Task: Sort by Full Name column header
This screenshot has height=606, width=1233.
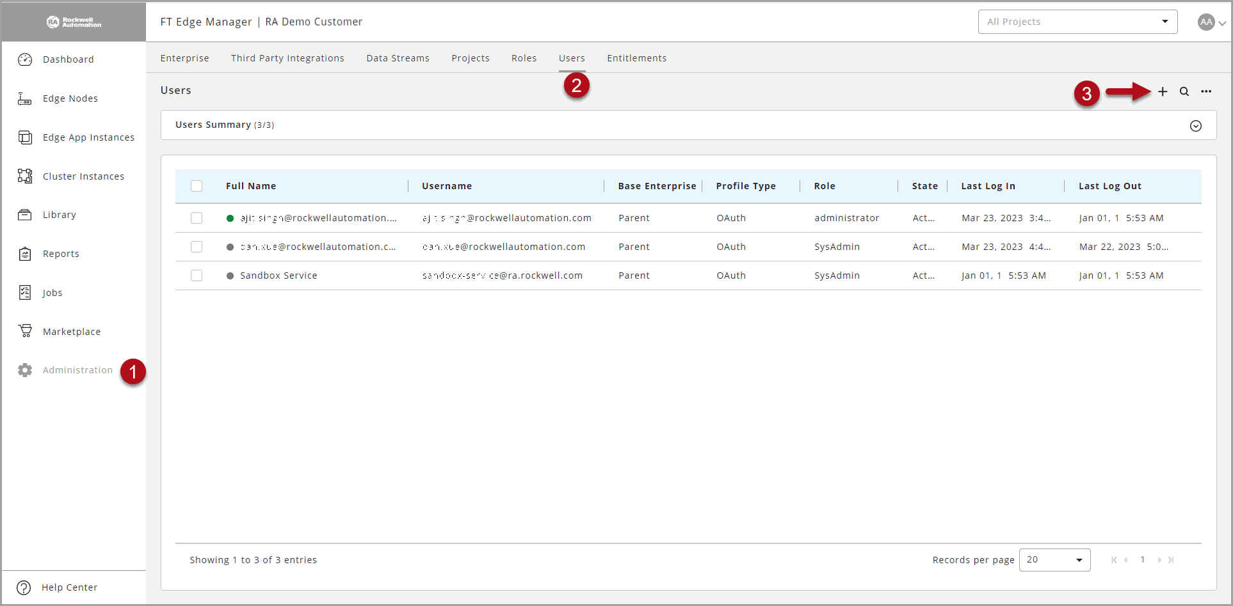Action: pos(251,186)
